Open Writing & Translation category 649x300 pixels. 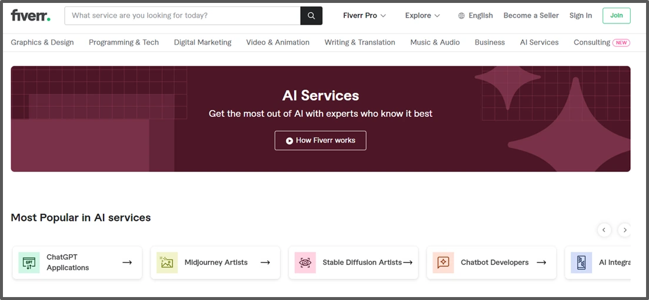tap(360, 42)
